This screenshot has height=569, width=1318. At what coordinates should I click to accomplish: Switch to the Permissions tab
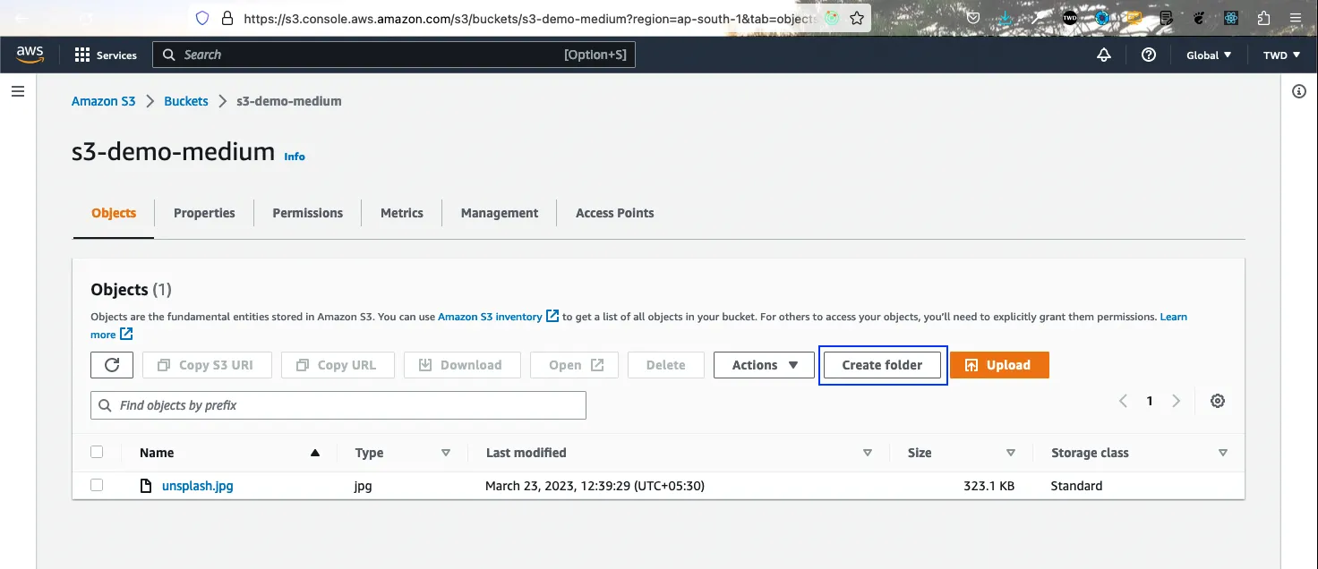click(308, 213)
